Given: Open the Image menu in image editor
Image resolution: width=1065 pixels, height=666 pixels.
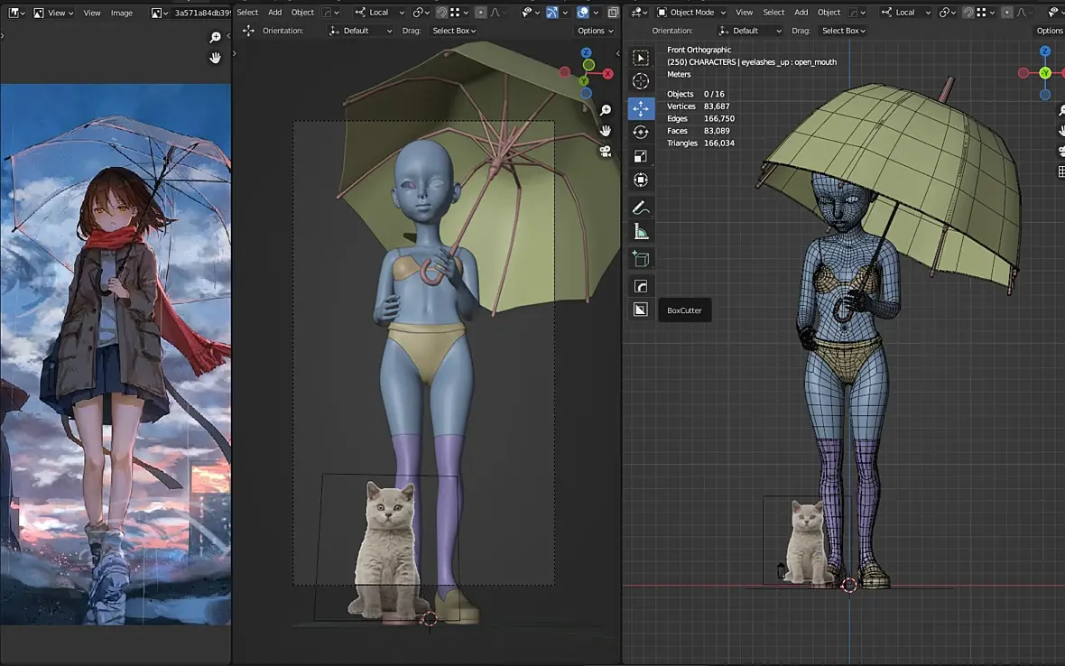Looking at the screenshot, I should click(x=121, y=13).
